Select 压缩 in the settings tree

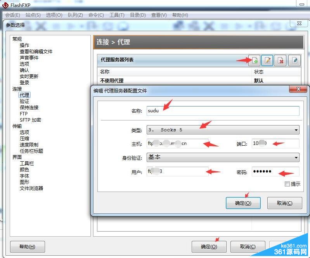pos(24,138)
